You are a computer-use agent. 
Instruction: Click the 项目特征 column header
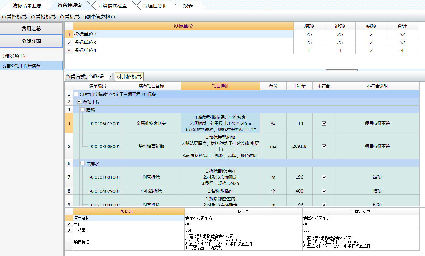pyautogui.click(x=221, y=86)
